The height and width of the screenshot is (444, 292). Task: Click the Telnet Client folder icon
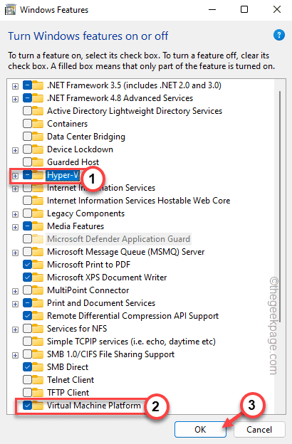click(38, 380)
